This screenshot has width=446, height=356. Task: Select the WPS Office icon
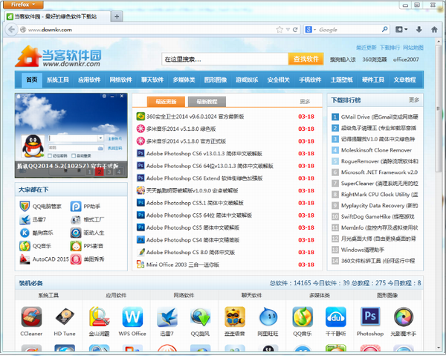click(x=134, y=318)
